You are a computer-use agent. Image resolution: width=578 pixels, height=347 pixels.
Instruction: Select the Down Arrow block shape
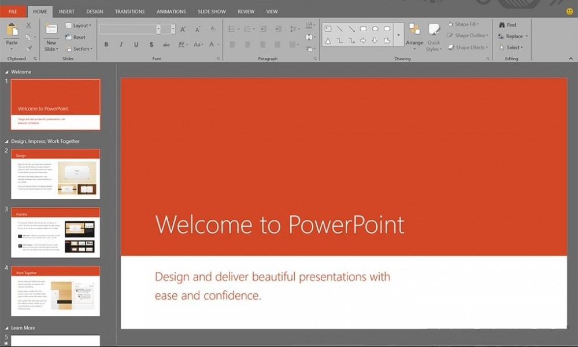[375, 40]
